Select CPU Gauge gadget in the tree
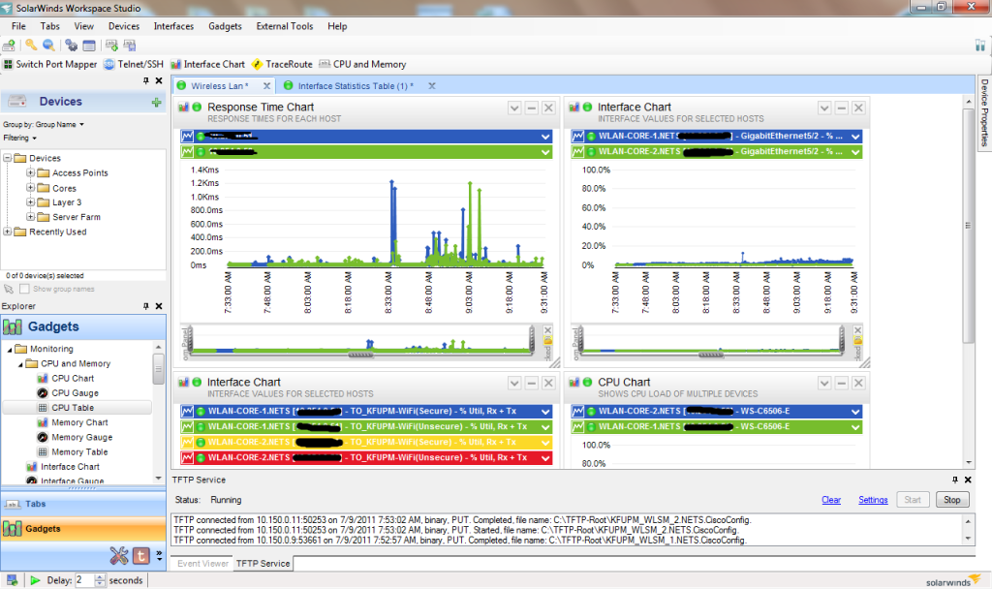992x589 pixels. [x=75, y=393]
